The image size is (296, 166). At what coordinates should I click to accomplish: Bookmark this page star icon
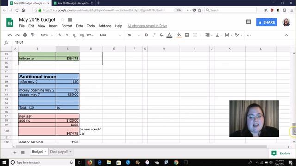click(x=200, y=10)
